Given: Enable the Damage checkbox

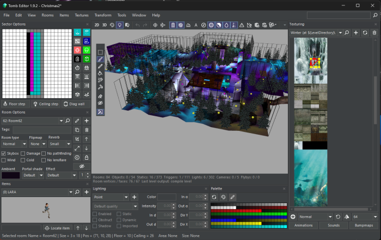Looking at the screenshot, I should click(23, 154).
